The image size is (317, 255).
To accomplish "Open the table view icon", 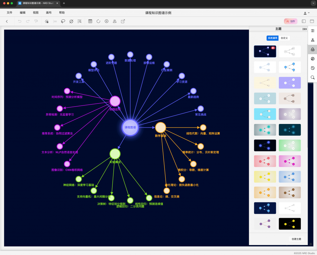I will tap(90, 21).
